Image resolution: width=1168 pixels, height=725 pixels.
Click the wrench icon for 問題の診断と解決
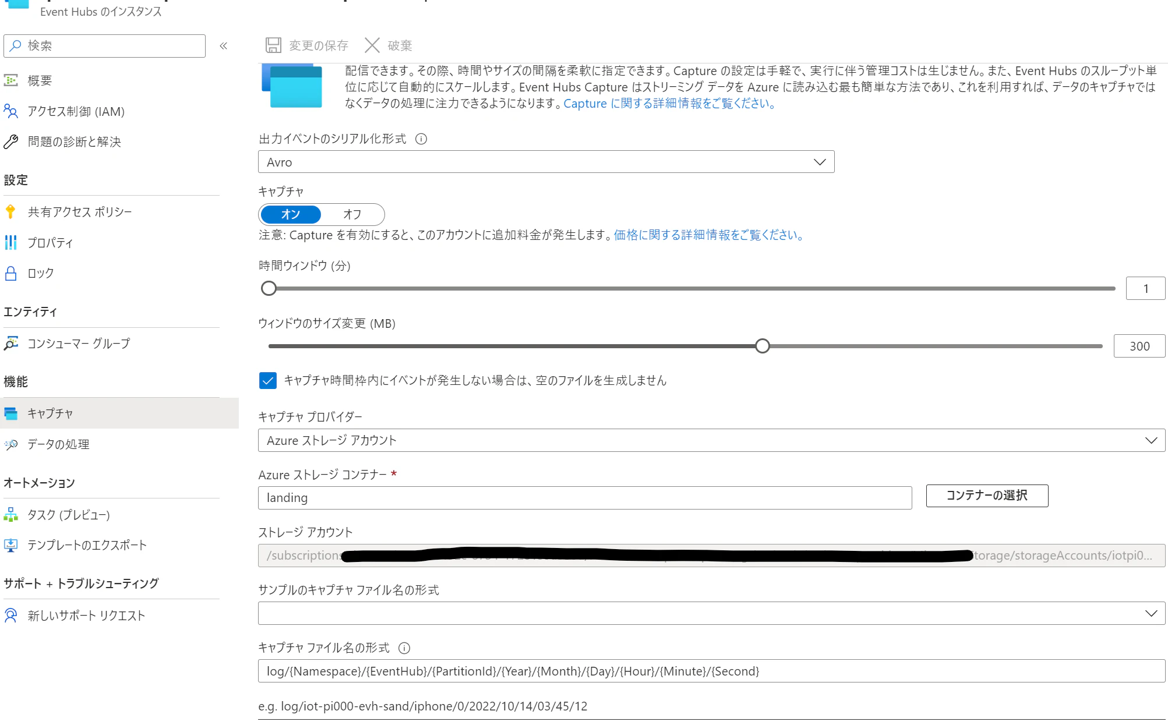[10, 142]
